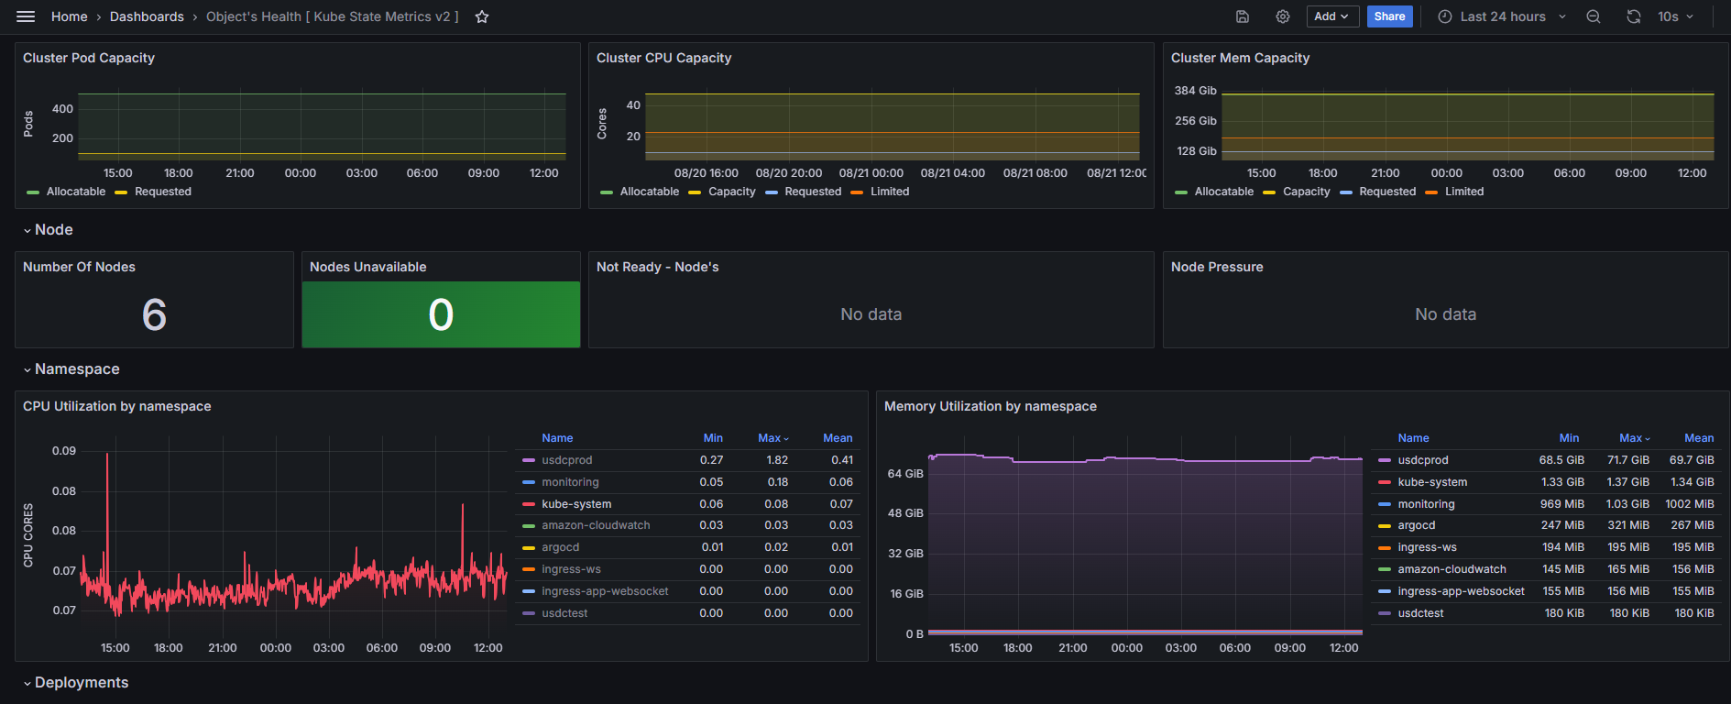The image size is (1731, 704).
Task: Toggle kube-system series in memory legend
Action: pyautogui.click(x=1432, y=482)
